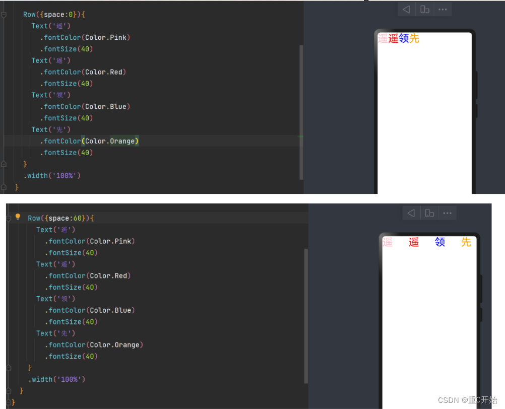Viewport: 505px width, 409px height.
Task: Click the device rotation icon in top preview toolbar
Action: click(x=425, y=9)
